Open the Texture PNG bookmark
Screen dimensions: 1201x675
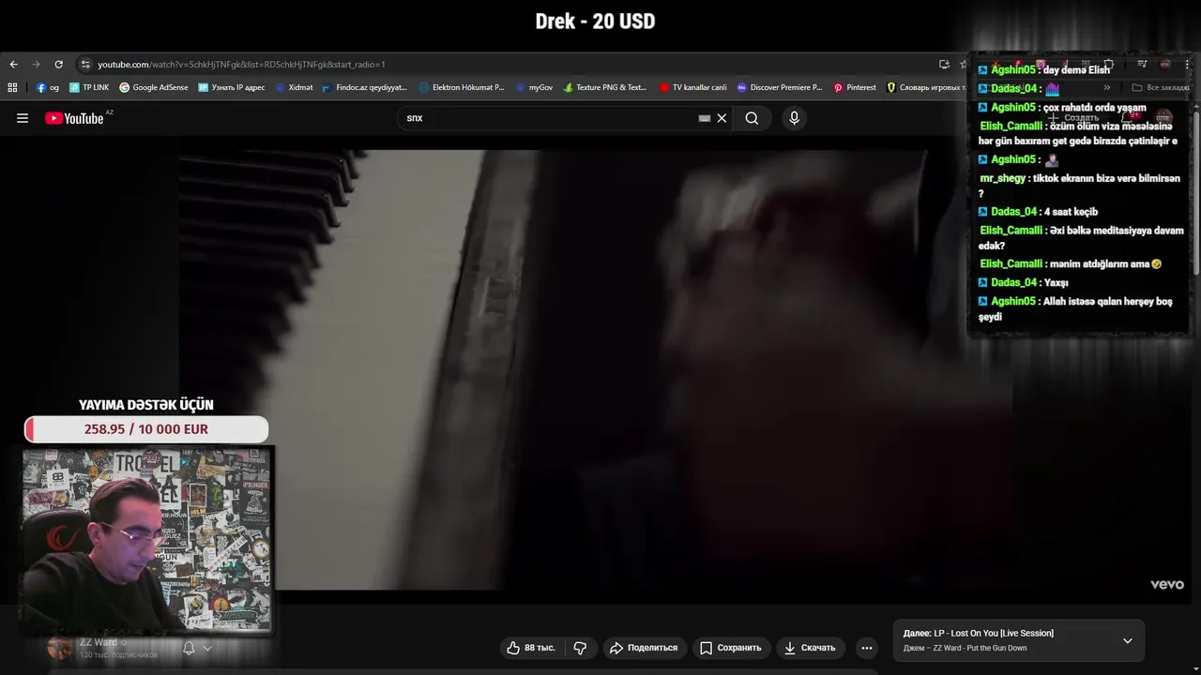(605, 87)
